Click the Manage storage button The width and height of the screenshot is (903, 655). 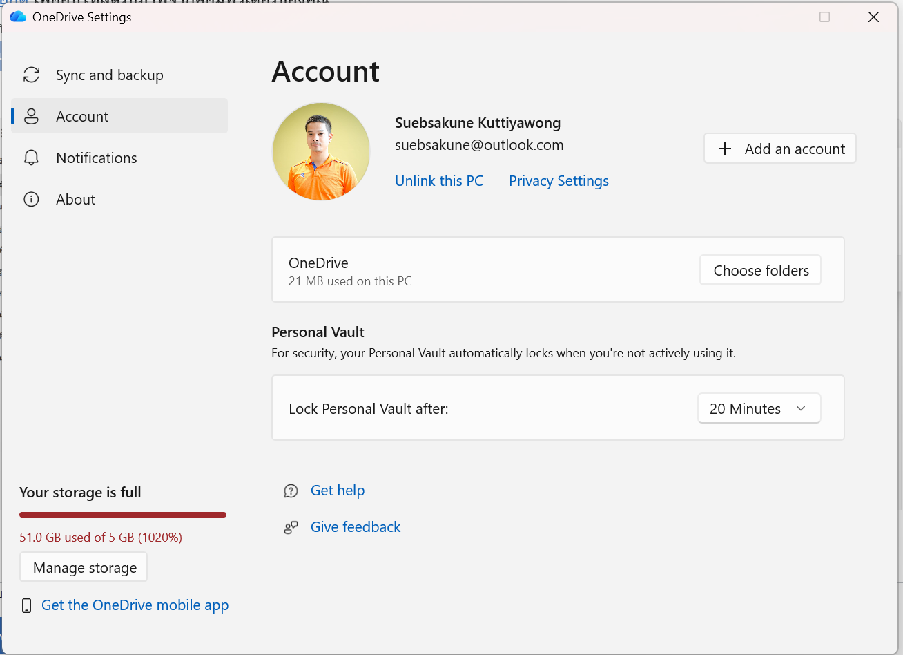tap(84, 567)
